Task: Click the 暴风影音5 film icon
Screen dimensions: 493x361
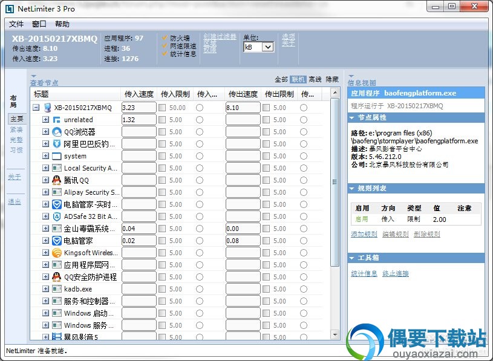Action: (x=57, y=337)
